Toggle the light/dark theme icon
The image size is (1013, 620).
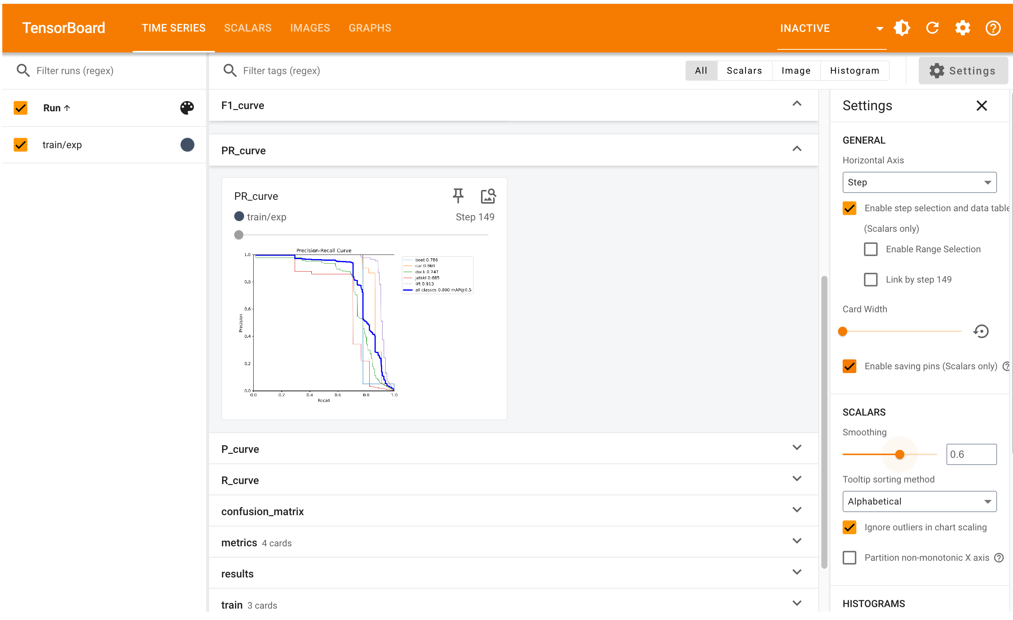click(902, 28)
